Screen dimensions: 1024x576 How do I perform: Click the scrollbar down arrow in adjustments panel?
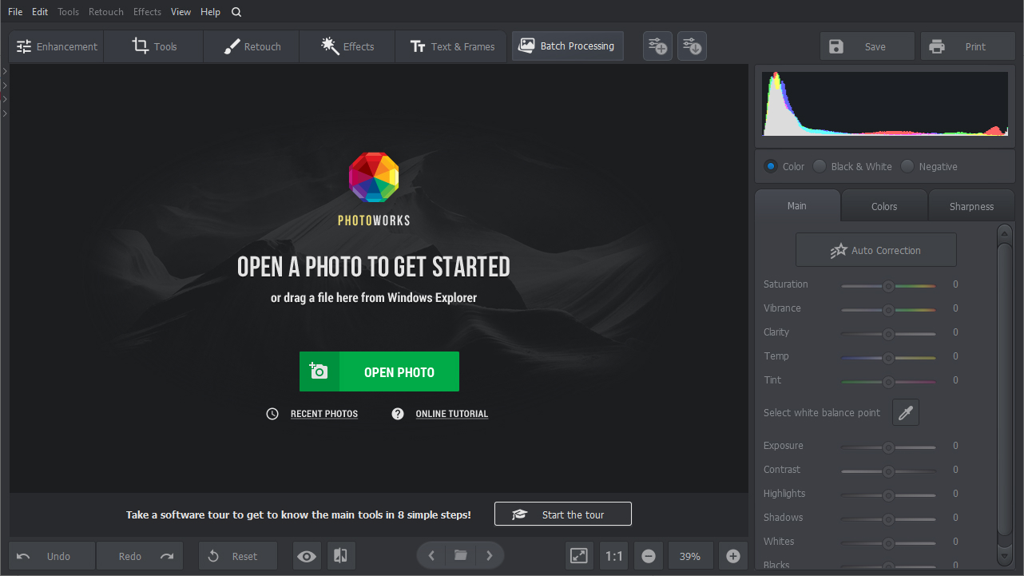[1005, 555]
